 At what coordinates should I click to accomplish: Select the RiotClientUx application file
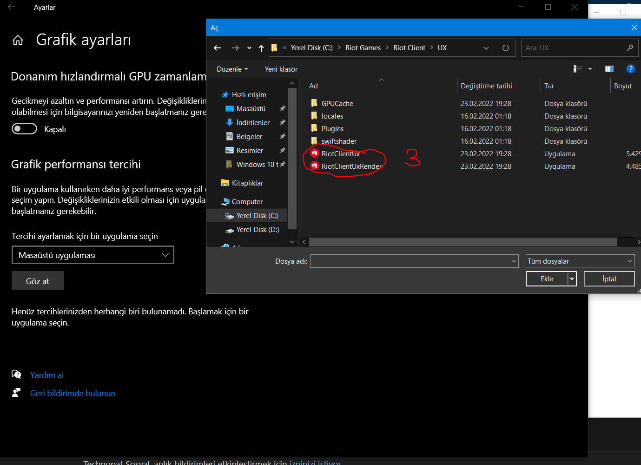pyautogui.click(x=341, y=154)
